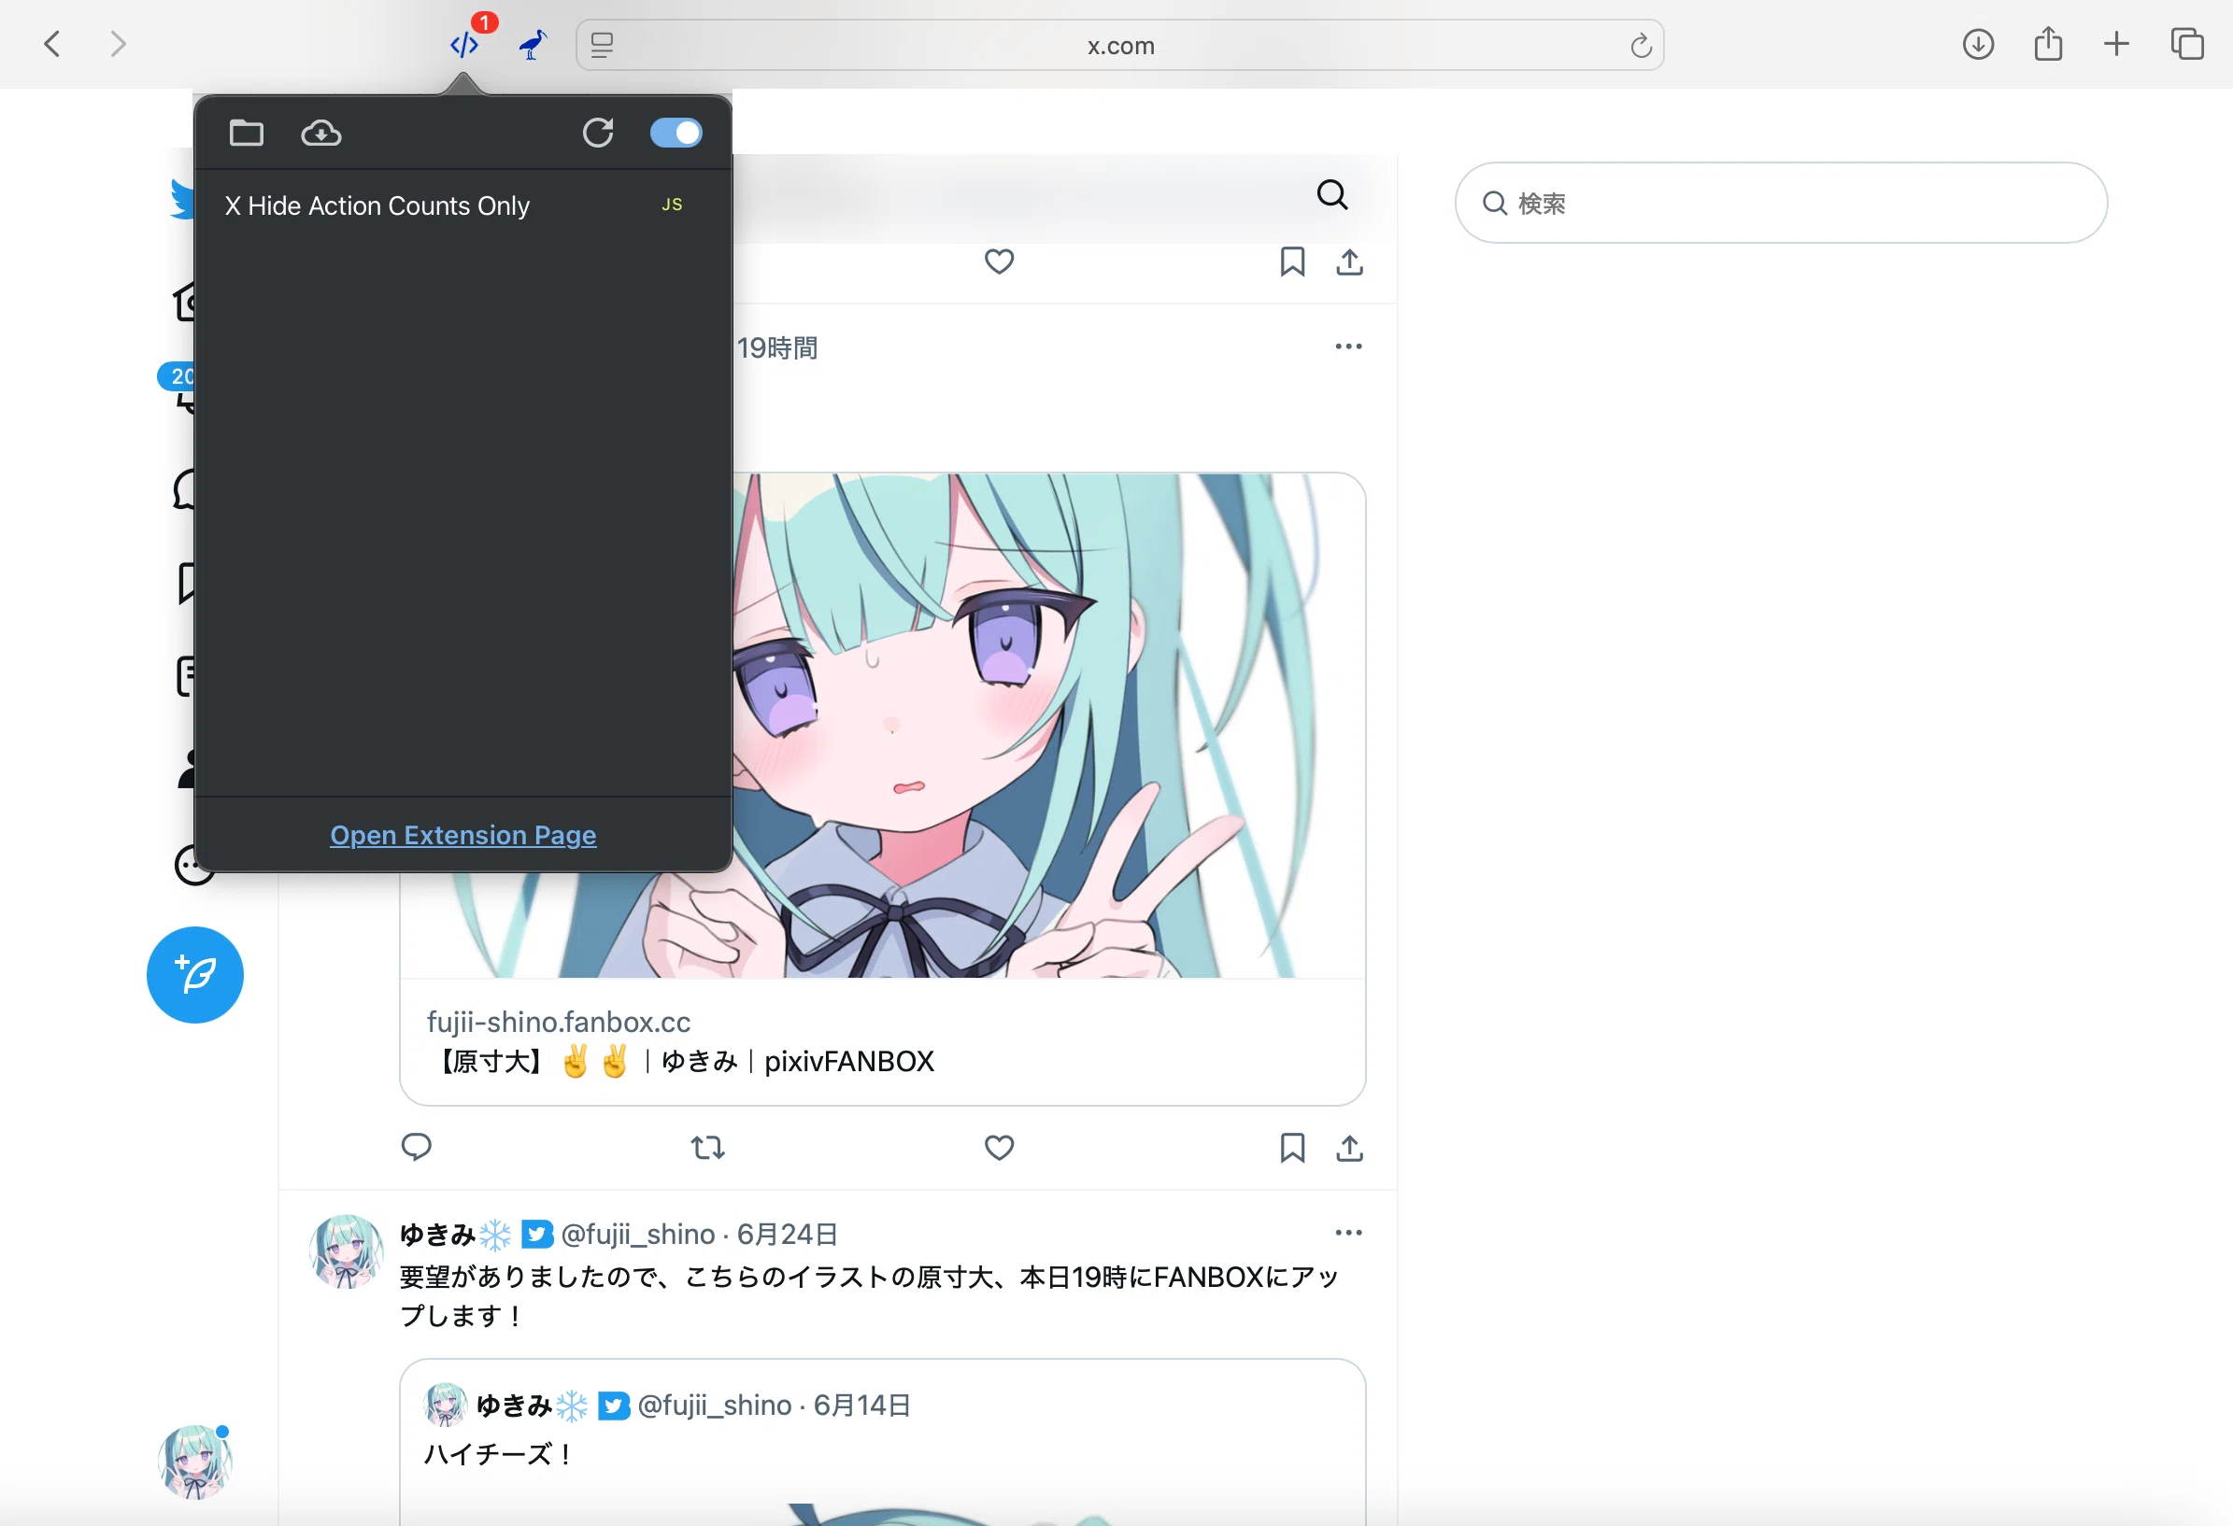Toggle the extension global enable switch
Screen dimensions: 2233x1526
(676, 133)
